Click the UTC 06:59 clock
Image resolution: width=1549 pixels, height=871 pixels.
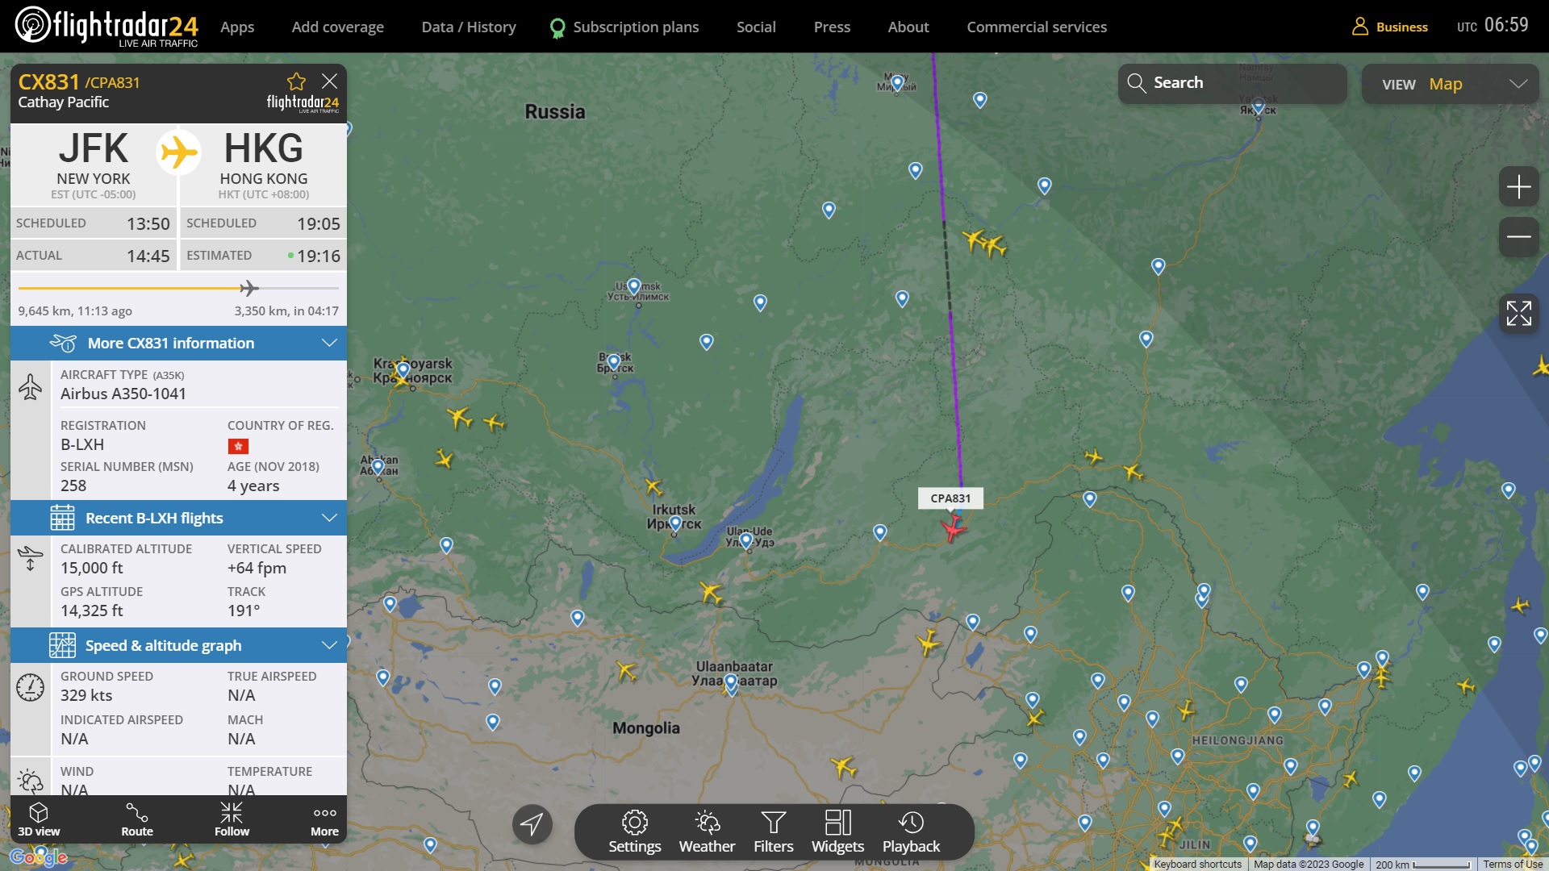click(1493, 25)
